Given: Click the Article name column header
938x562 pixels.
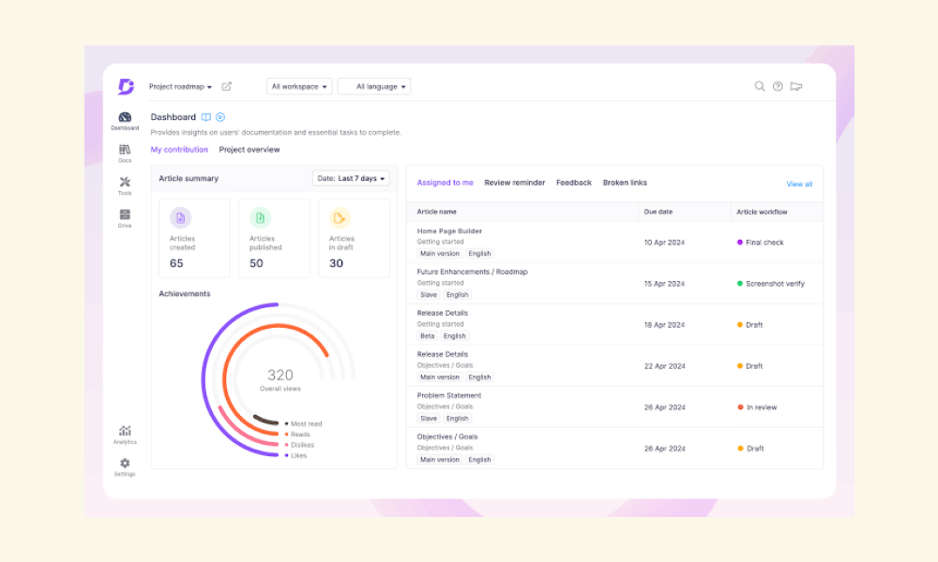Looking at the screenshot, I should tap(436, 212).
